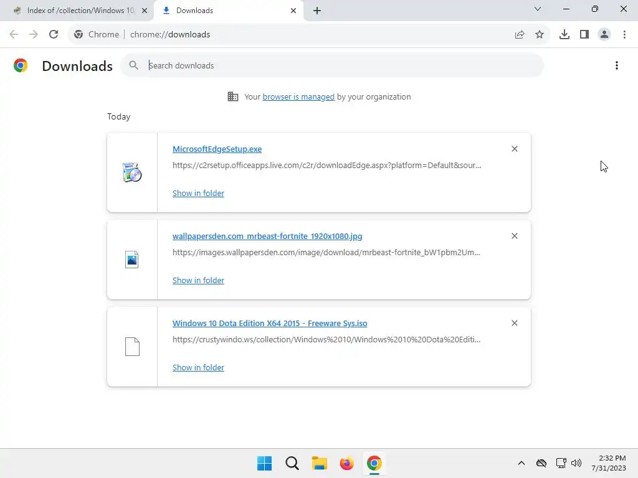Viewport: 638px width, 478px height.
Task: Close the Index of /collection tab
Action: (145, 11)
